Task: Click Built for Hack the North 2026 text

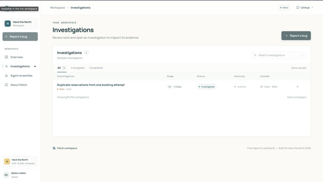Action: point(295,148)
